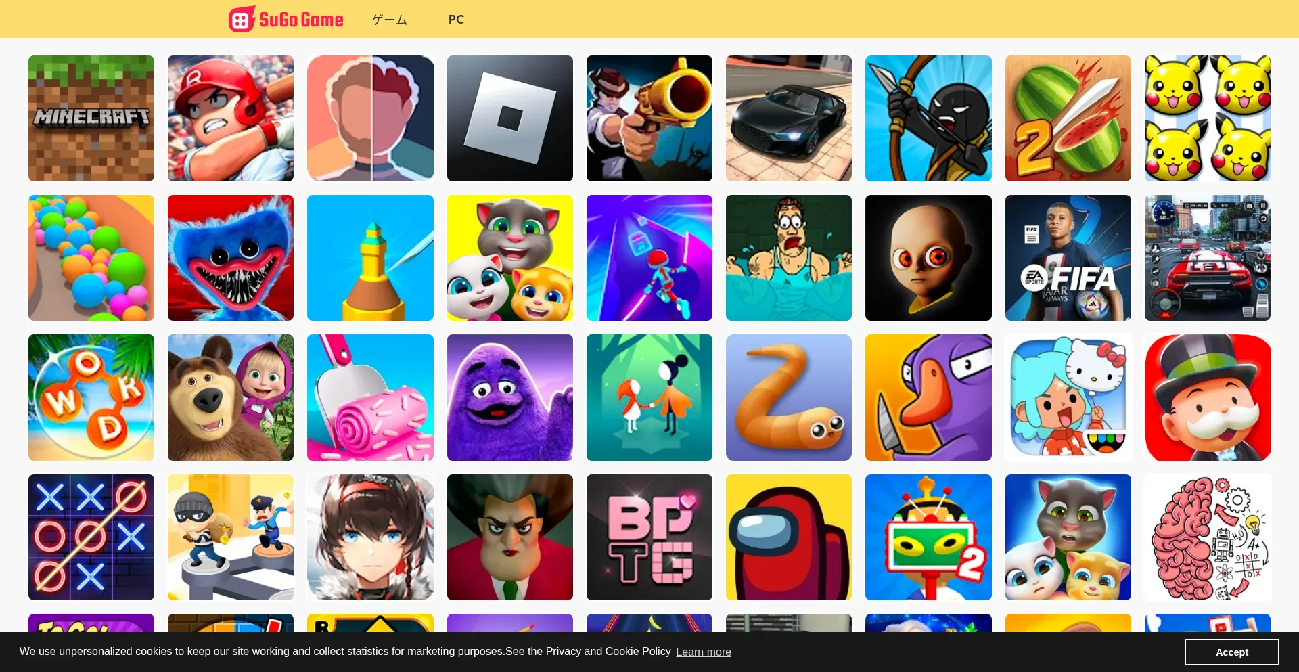This screenshot has height=672, width=1299.
Task: Open the gunslinger with golden gun thumbnail
Action: coord(649,118)
